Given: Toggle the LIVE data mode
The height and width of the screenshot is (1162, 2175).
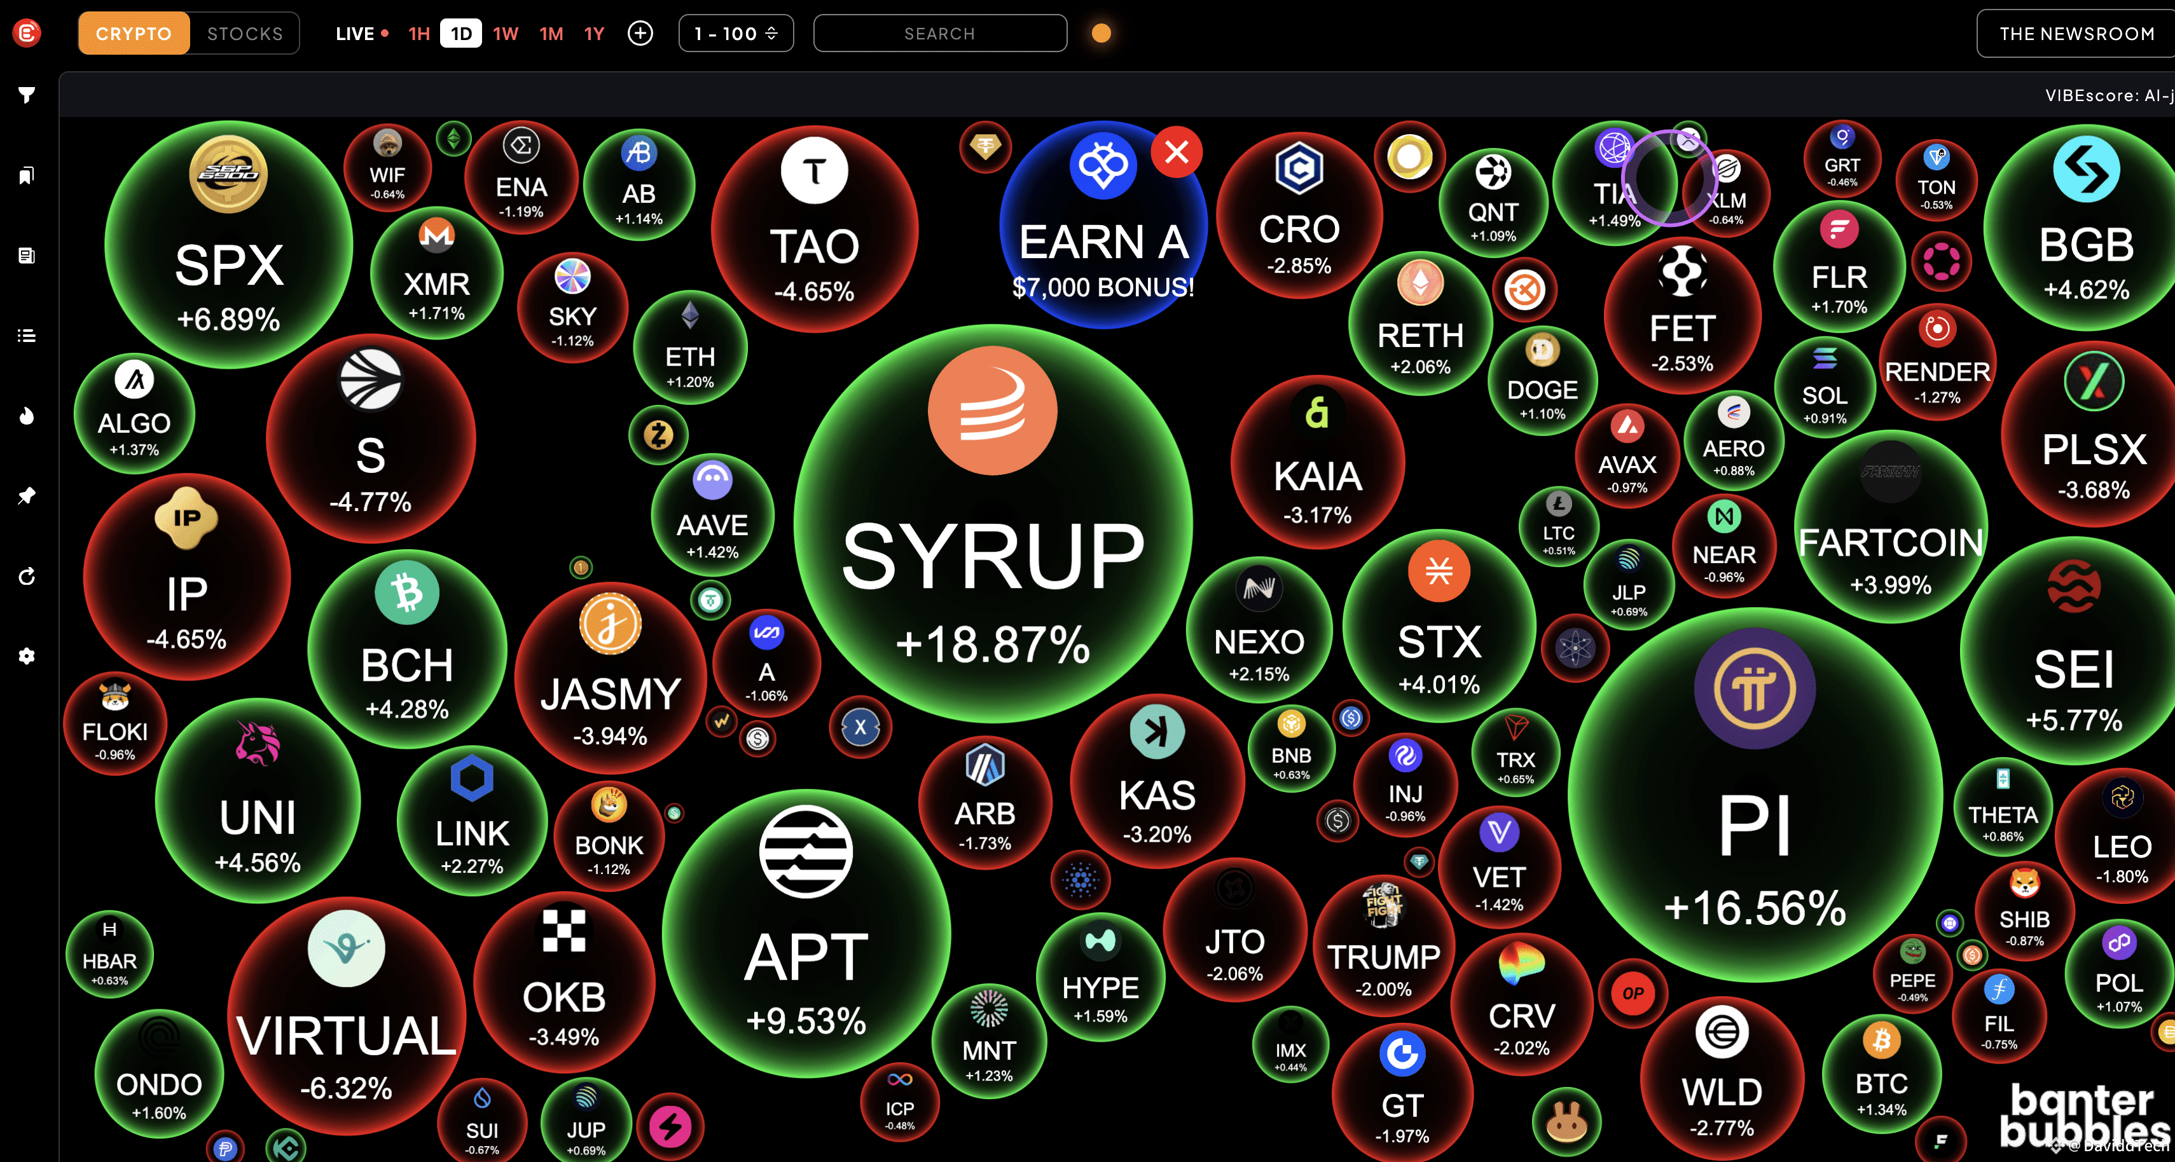Looking at the screenshot, I should (362, 34).
